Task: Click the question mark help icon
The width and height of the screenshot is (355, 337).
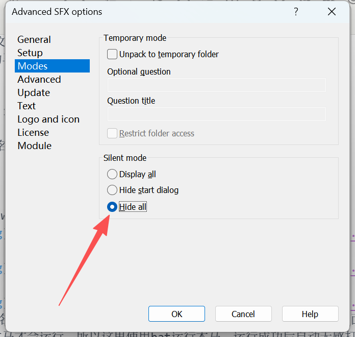Action: (296, 12)
